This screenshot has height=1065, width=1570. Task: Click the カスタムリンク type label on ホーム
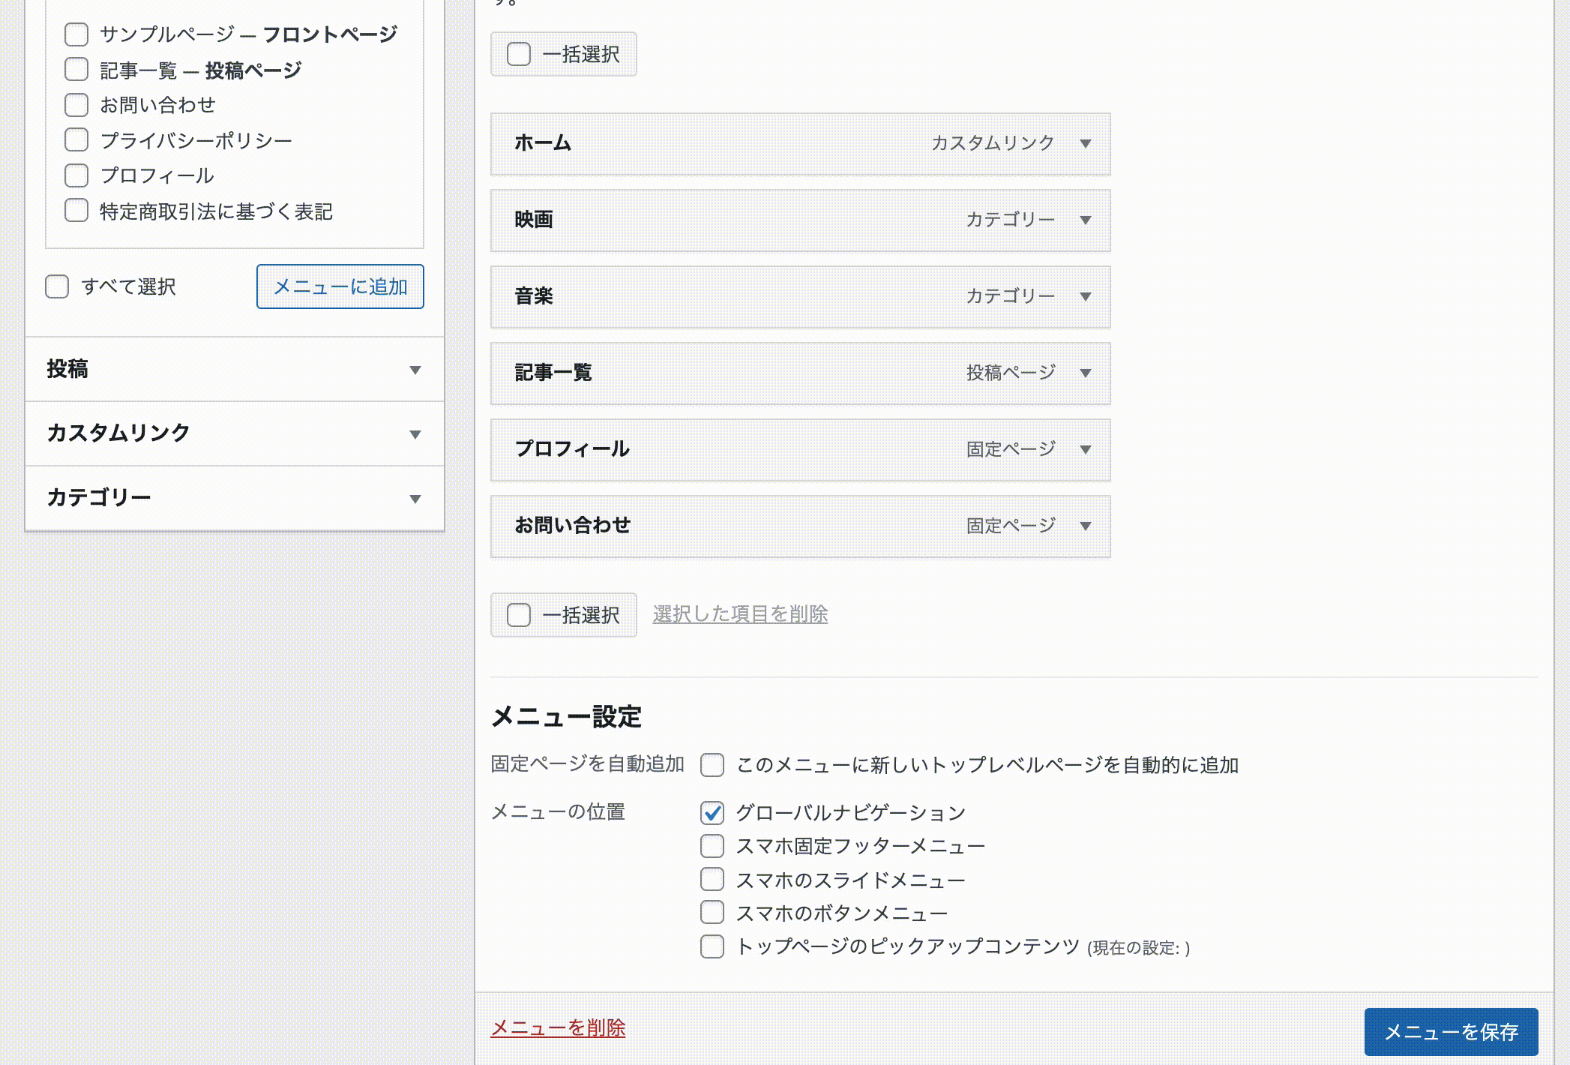coord(993,143)
